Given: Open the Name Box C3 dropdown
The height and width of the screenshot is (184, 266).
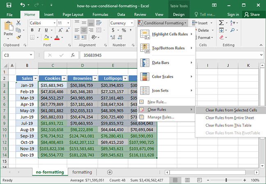Looking at the screenshot, I should point(31,55).
